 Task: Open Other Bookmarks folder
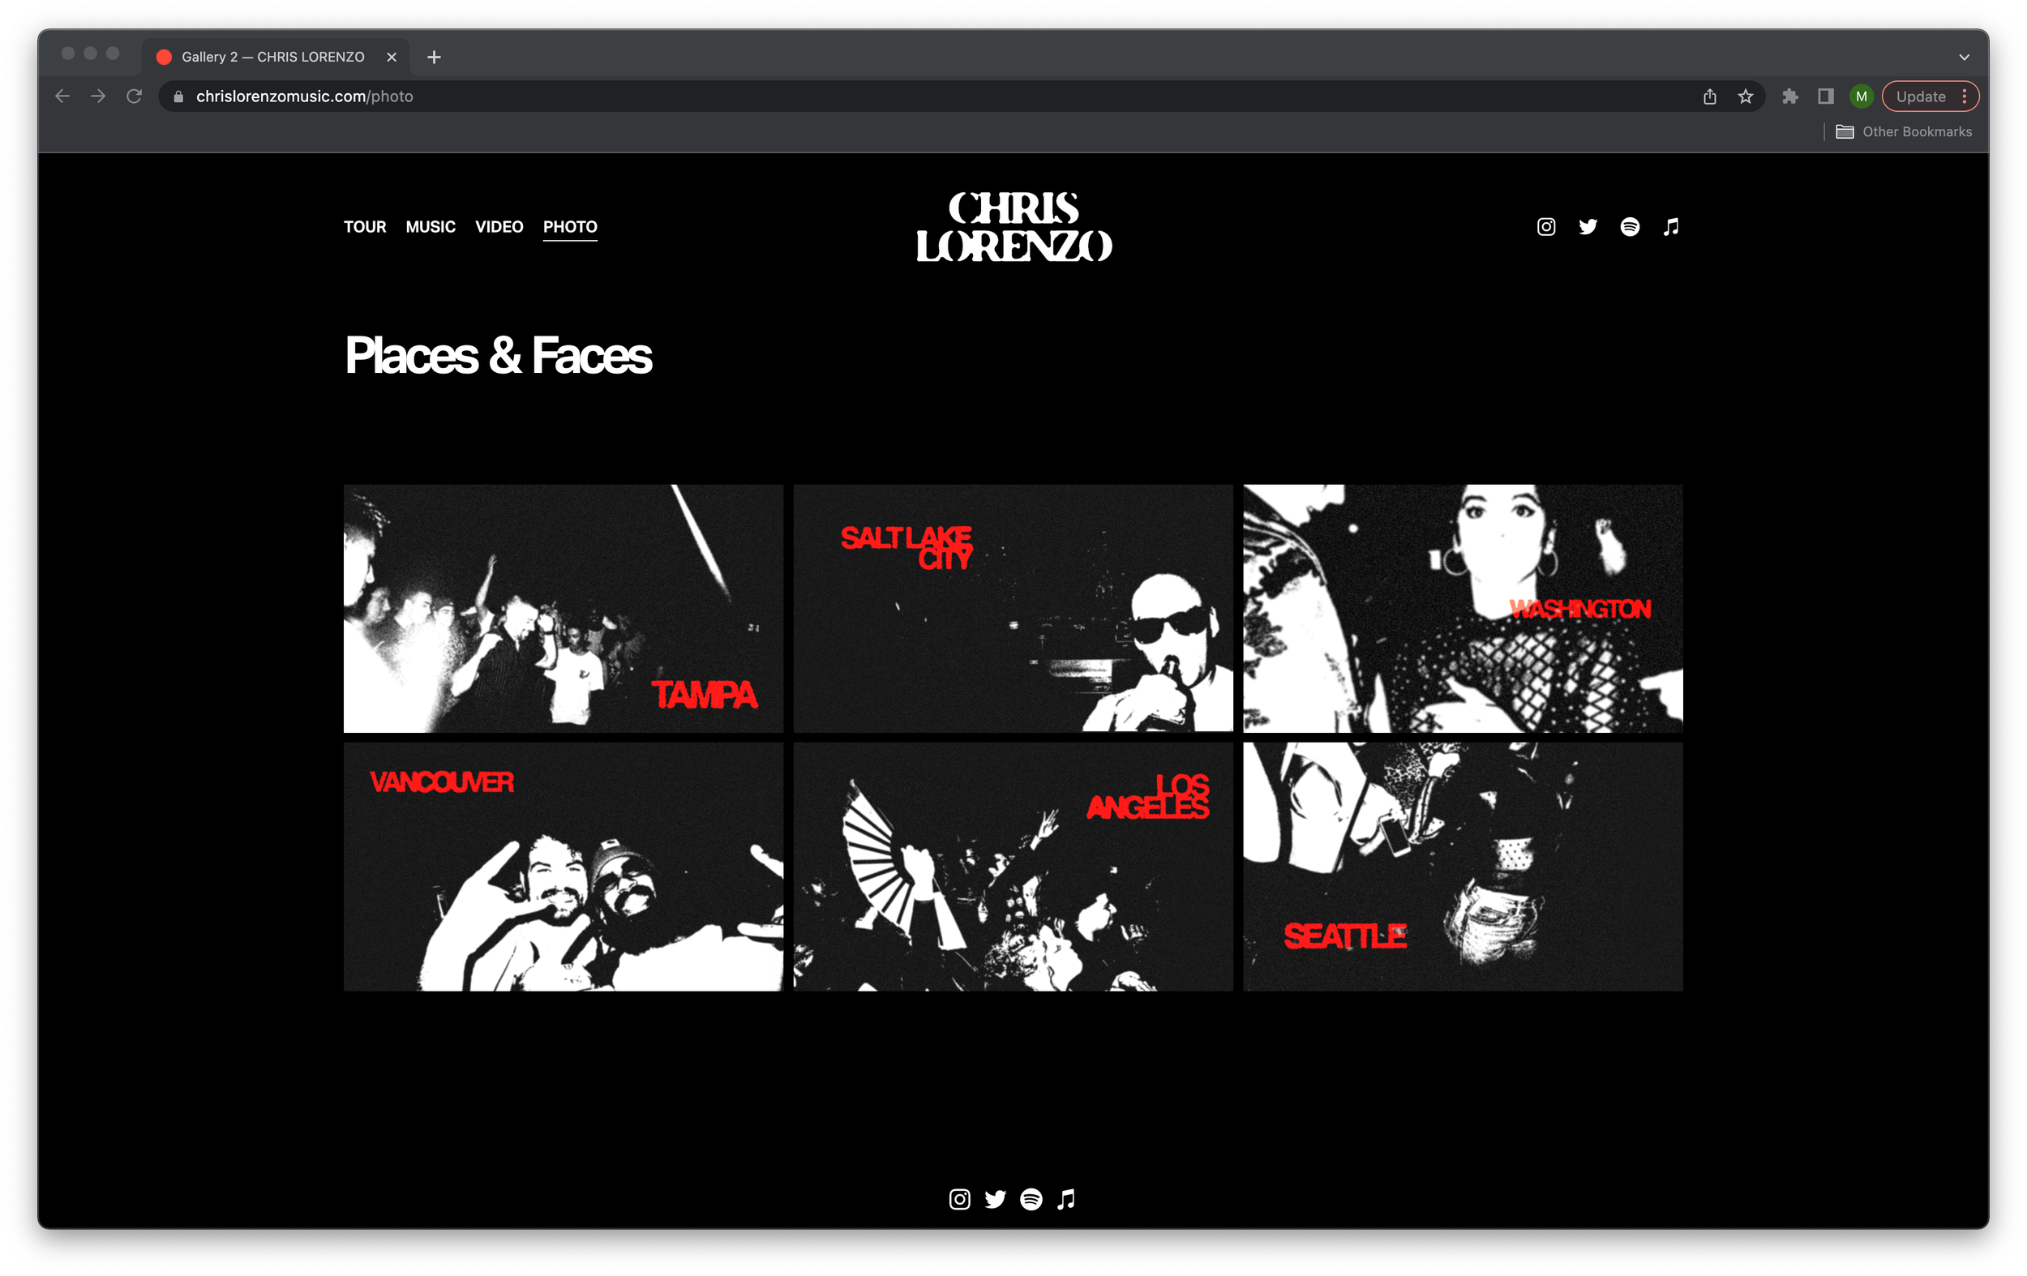click(x=1904, y=132)
